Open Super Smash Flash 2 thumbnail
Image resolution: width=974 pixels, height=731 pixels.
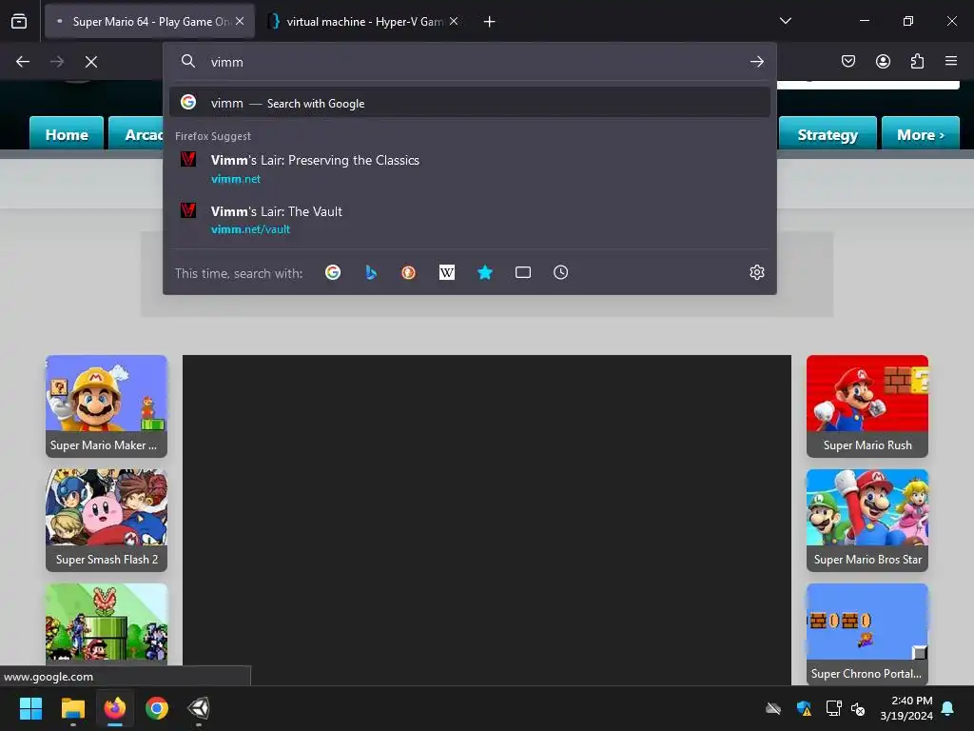click(x=107, y=521)
